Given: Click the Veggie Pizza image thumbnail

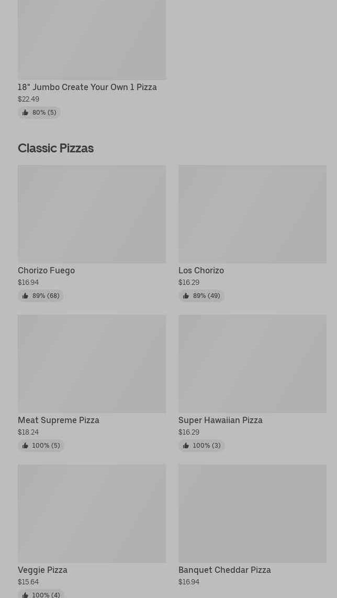Looking at the screenshot, I should pos(92,513).
